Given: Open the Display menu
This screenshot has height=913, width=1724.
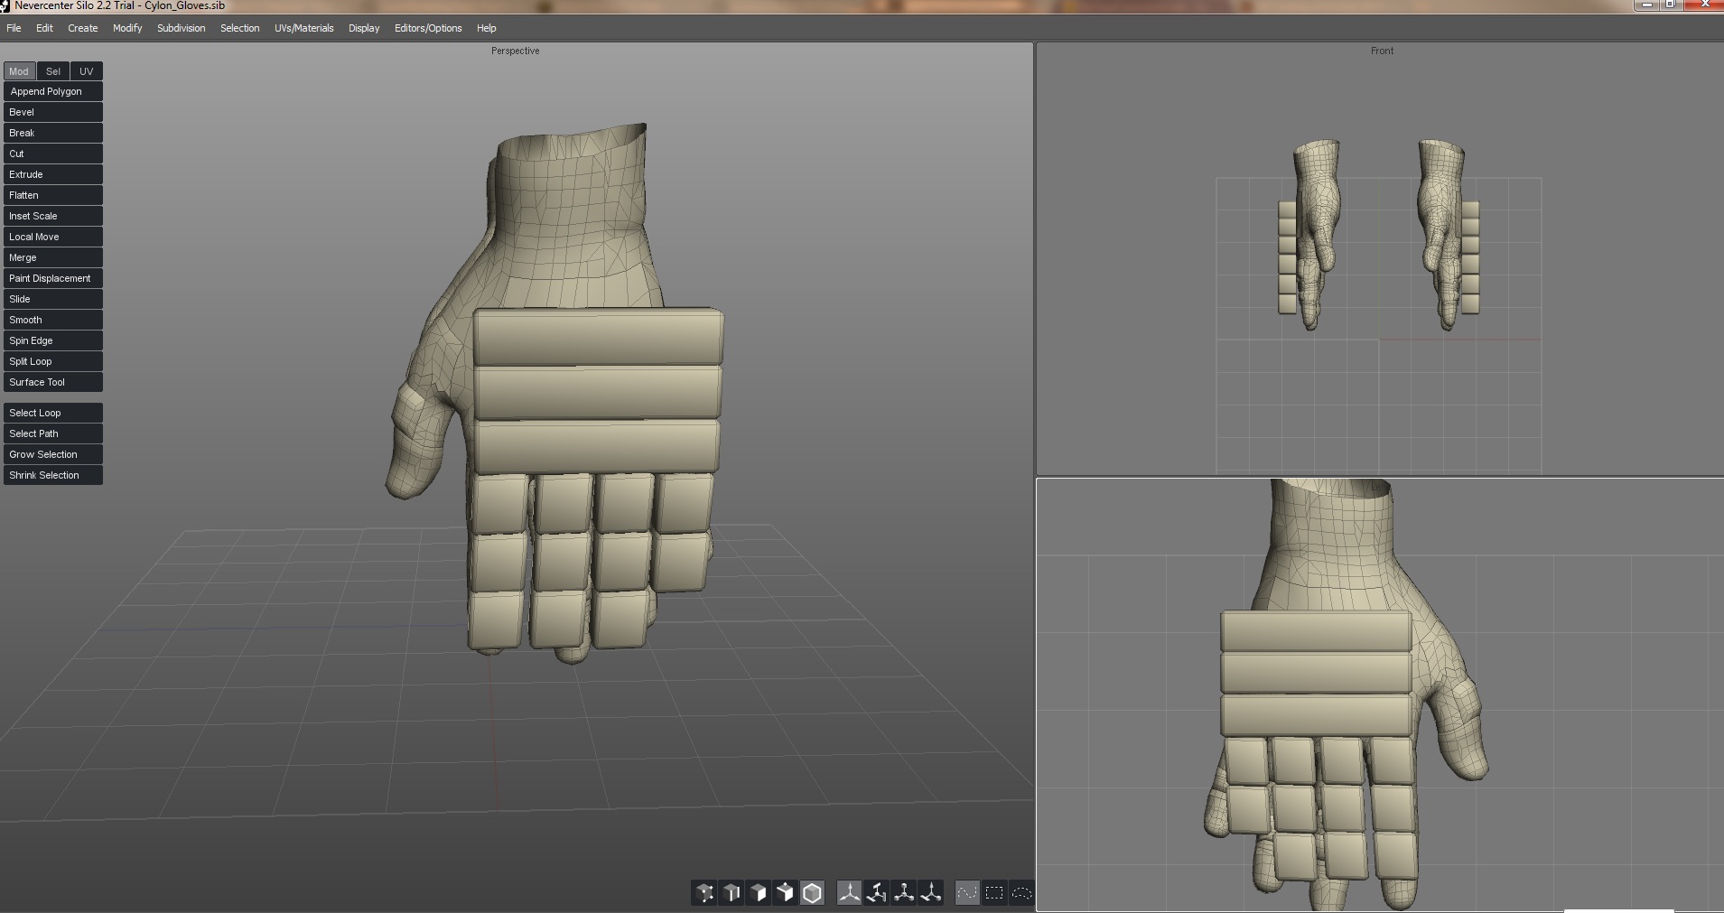Looking at the screenshot, I should coord(364,28).
